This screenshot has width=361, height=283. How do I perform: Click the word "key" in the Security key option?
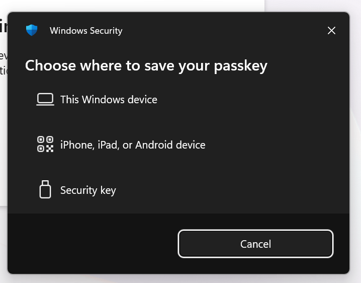tap(108, 191)
